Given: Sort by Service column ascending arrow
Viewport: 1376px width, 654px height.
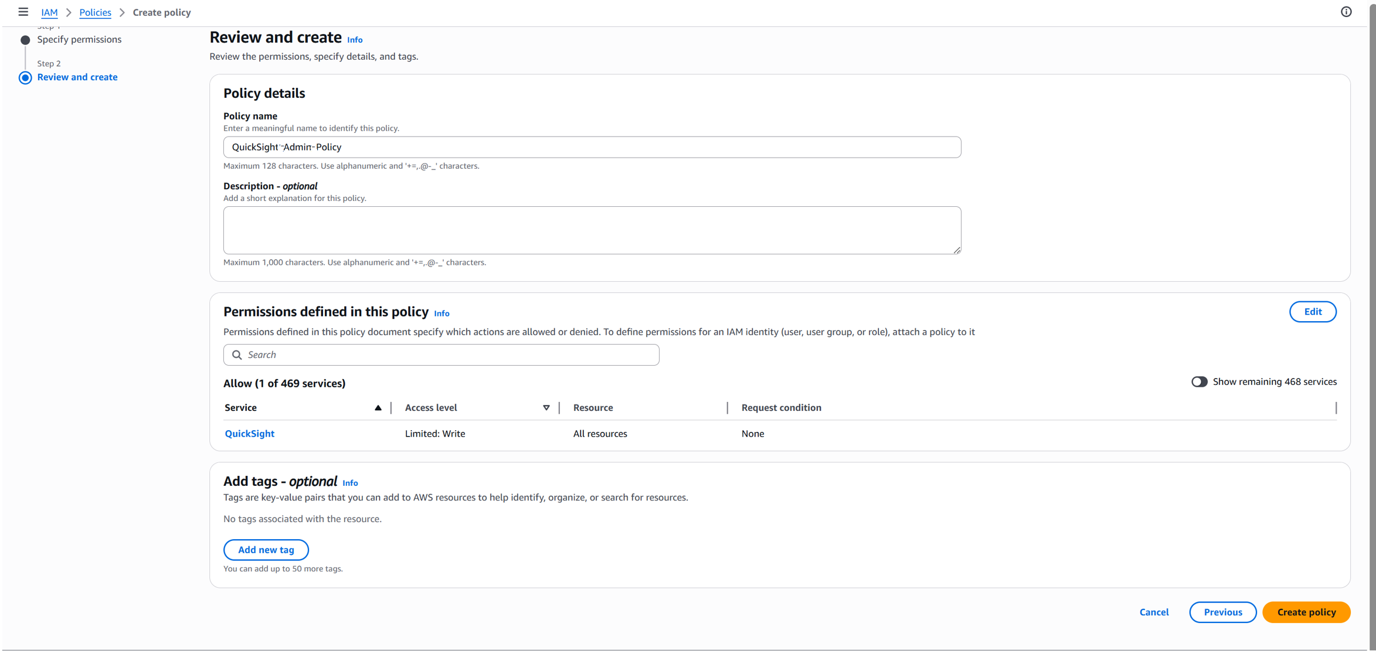Looking at the screenshot, I should click(378, 408).
